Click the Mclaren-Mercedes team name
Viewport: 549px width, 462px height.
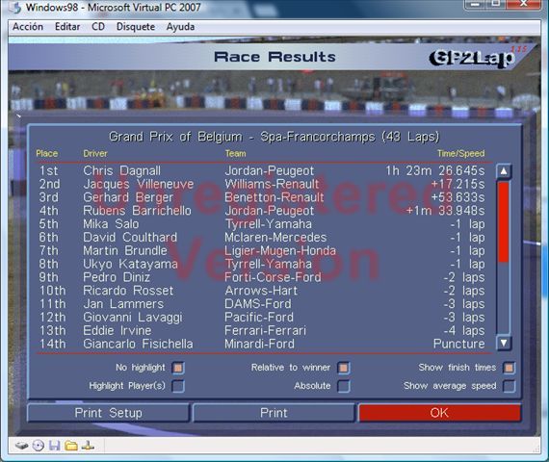coord(275,238)
